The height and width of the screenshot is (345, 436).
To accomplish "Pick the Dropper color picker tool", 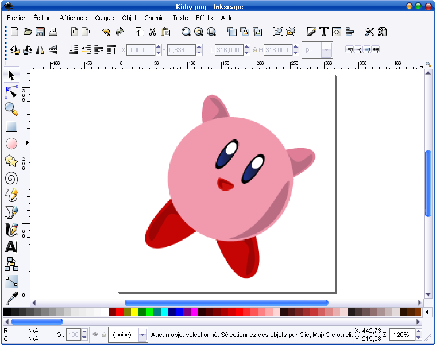I will 11,298.
